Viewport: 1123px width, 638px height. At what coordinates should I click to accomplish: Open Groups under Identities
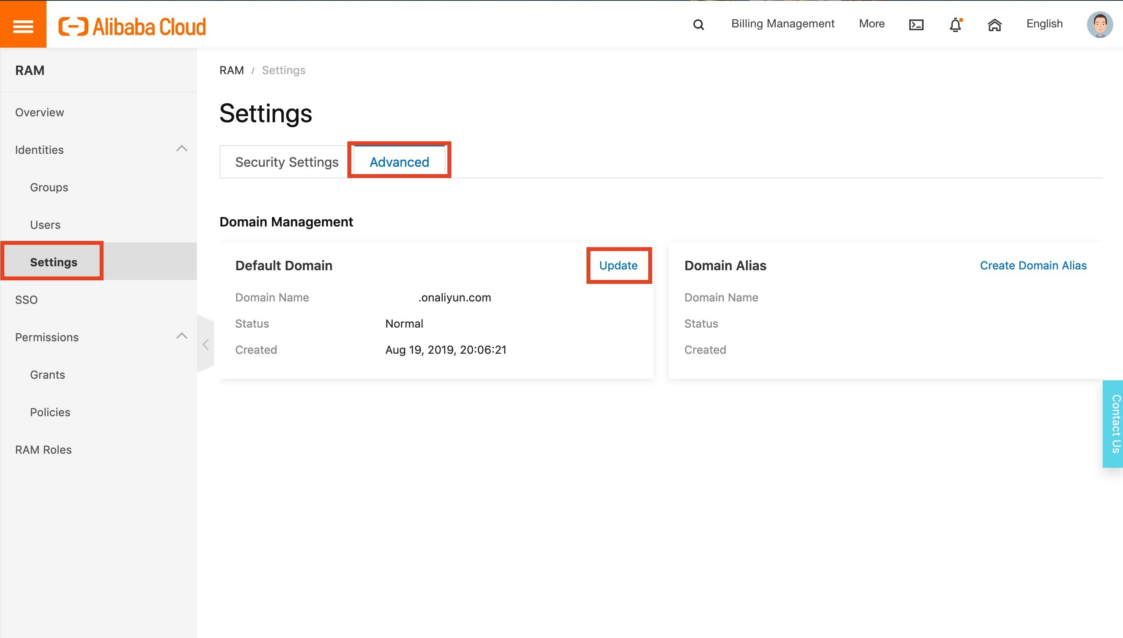click(49, 187)
